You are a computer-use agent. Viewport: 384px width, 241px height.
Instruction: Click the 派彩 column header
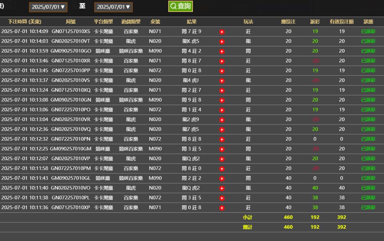click(x=315, y=22)
